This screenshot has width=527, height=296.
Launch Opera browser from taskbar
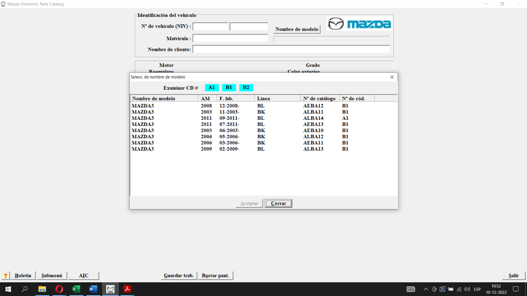click(x=59, y=289)
